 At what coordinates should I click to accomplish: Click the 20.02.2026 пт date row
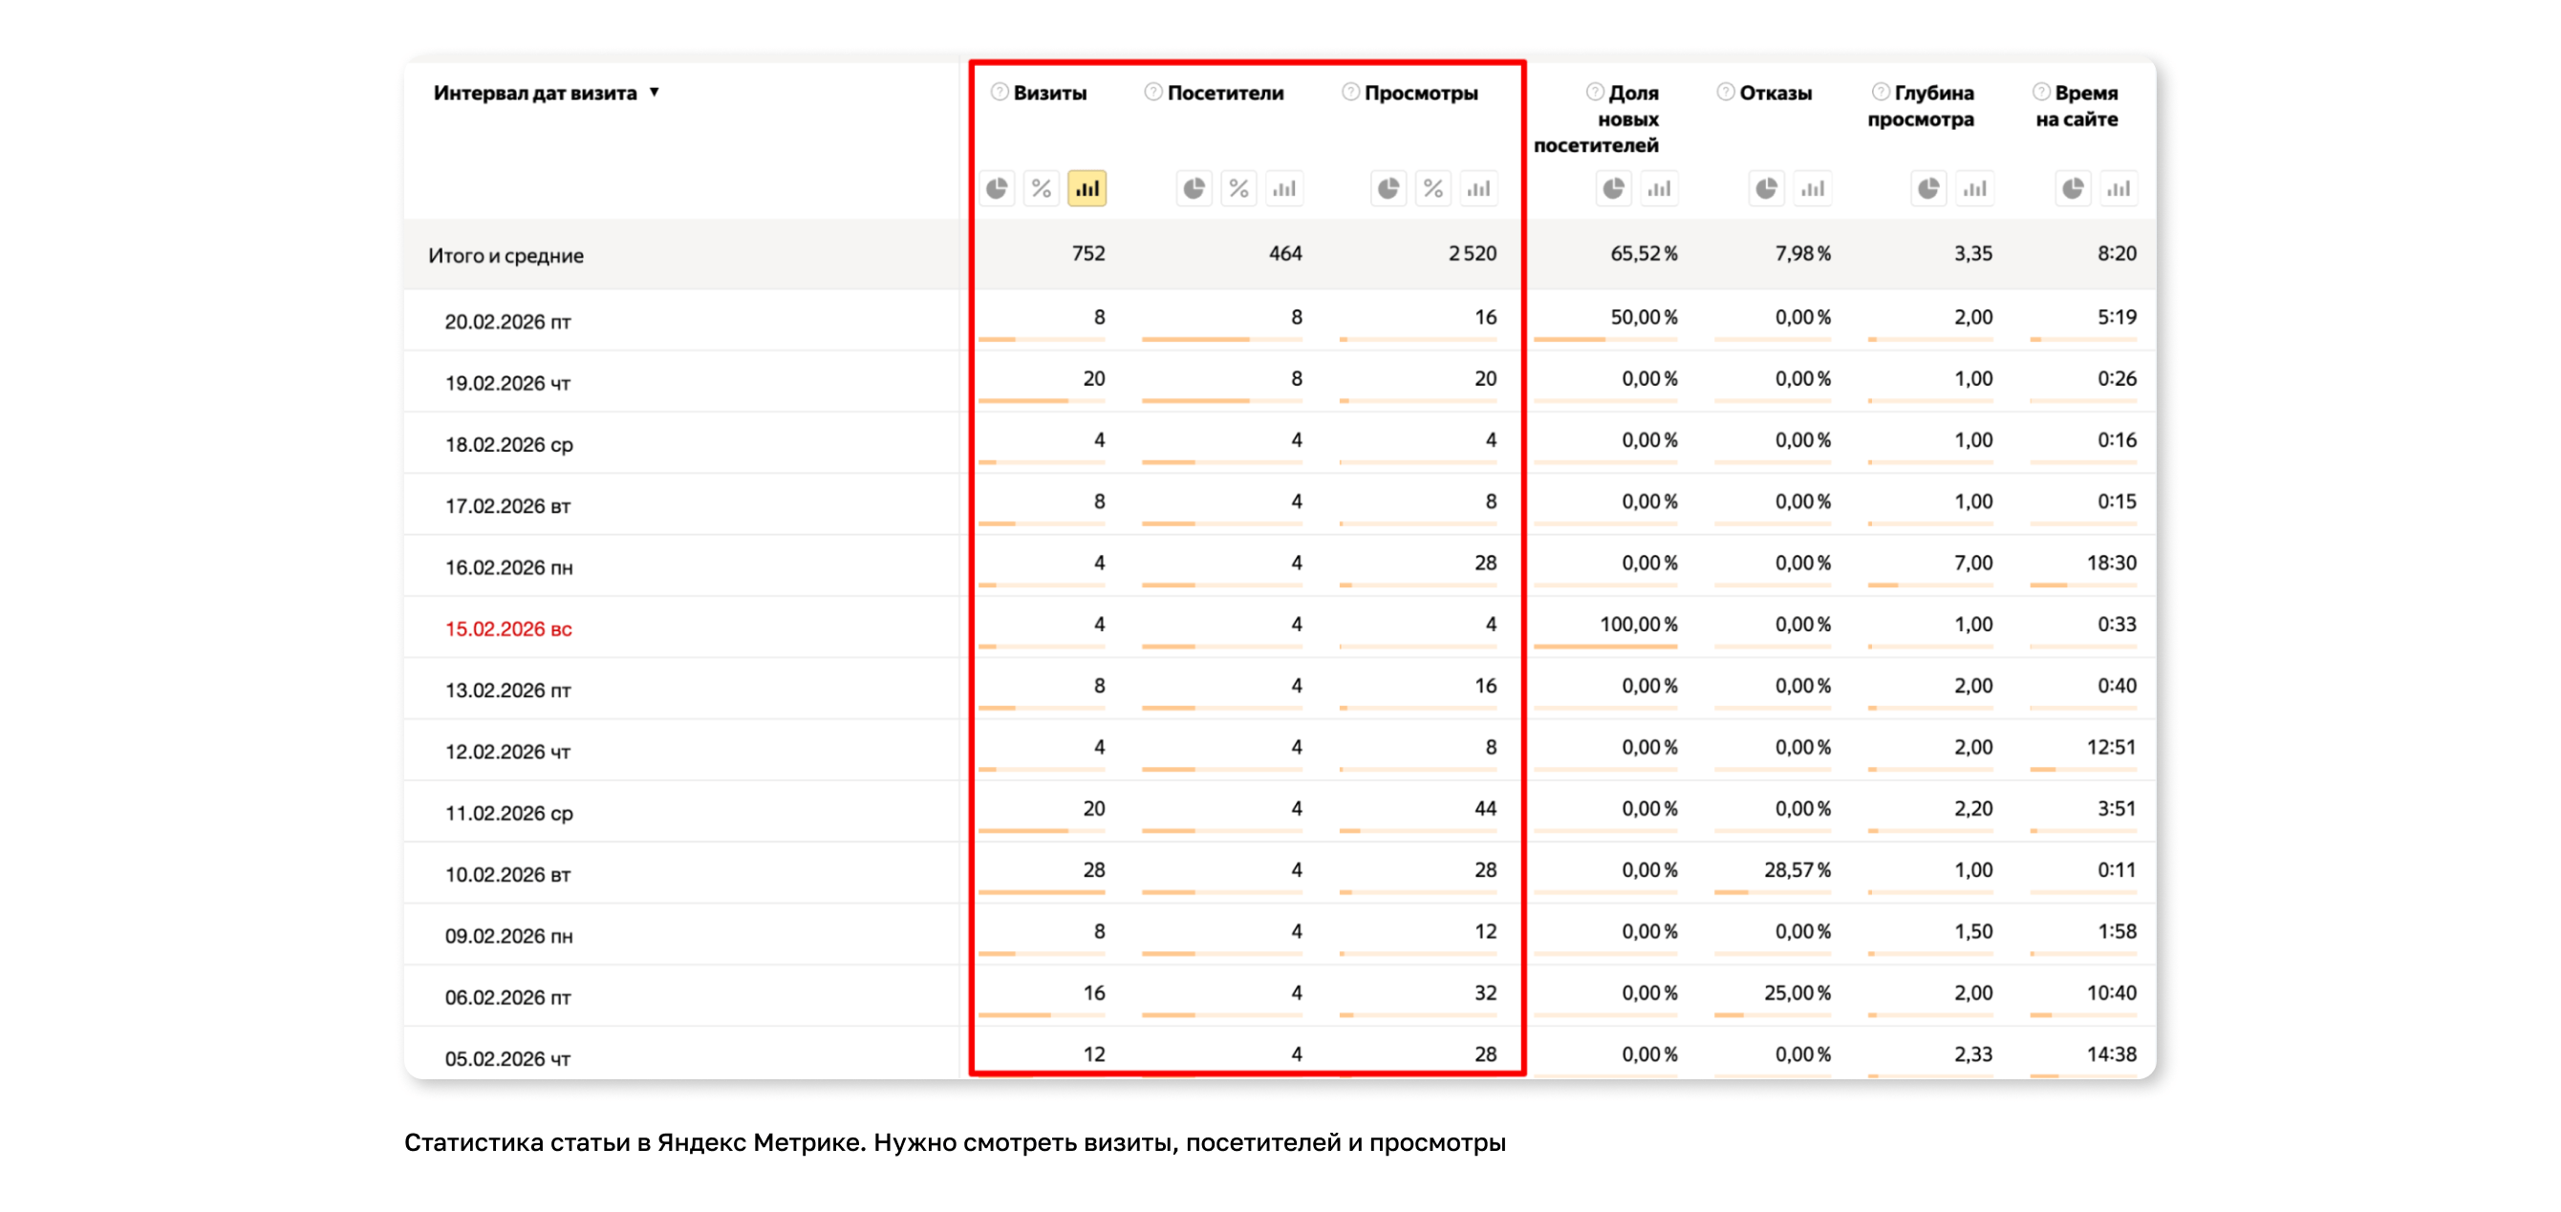pyautogui.click(x=507, y=322)
